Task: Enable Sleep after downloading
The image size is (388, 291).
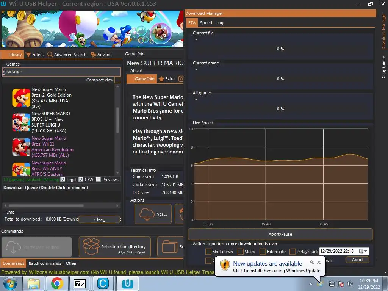Action: (241, 252)
